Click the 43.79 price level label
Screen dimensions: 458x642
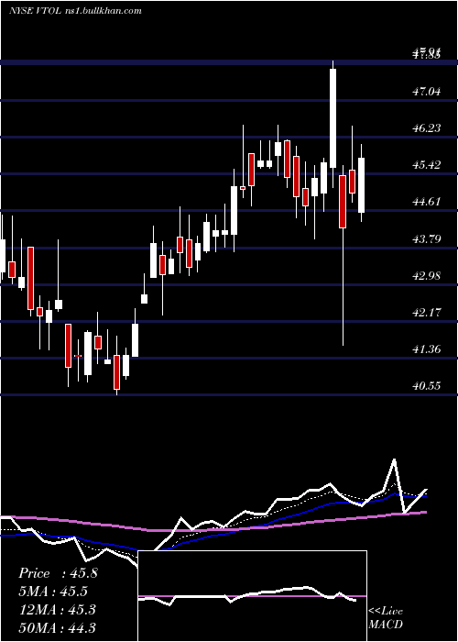click(427, 238)
